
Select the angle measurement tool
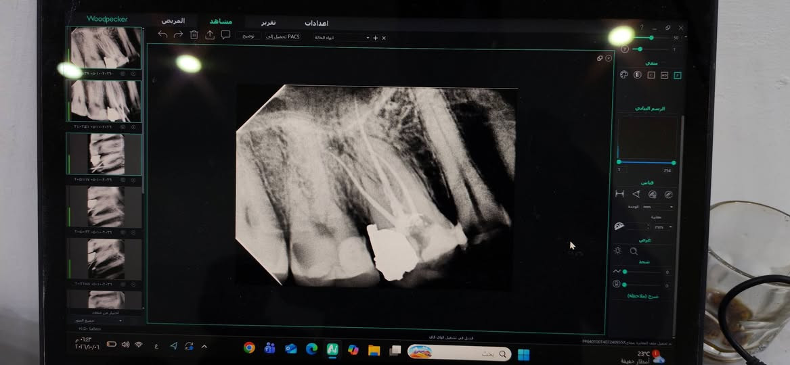[x=636, y=194]
